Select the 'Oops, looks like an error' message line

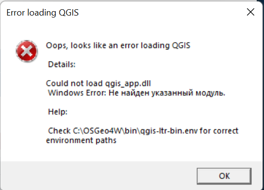pyautogui.click(x=118, y=46)
